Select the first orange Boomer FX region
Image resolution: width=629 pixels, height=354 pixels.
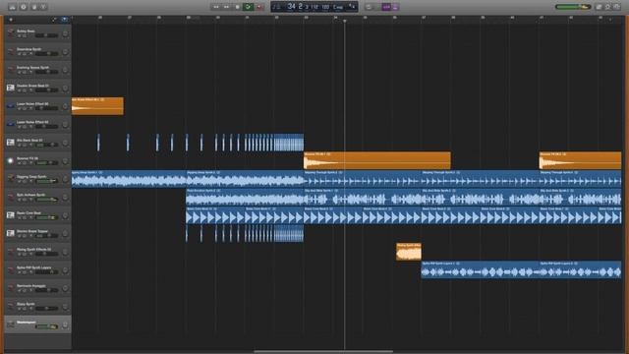pos(377,160)
